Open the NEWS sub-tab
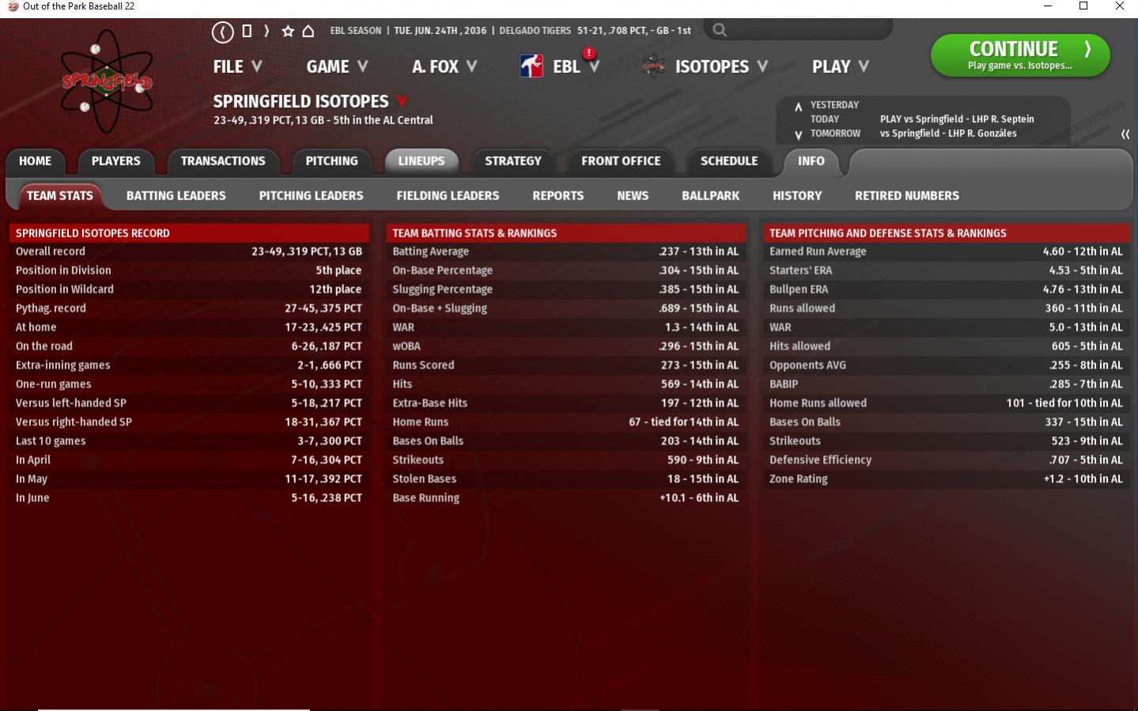Viewport: 1138px width, 711px height. (633, 196)
